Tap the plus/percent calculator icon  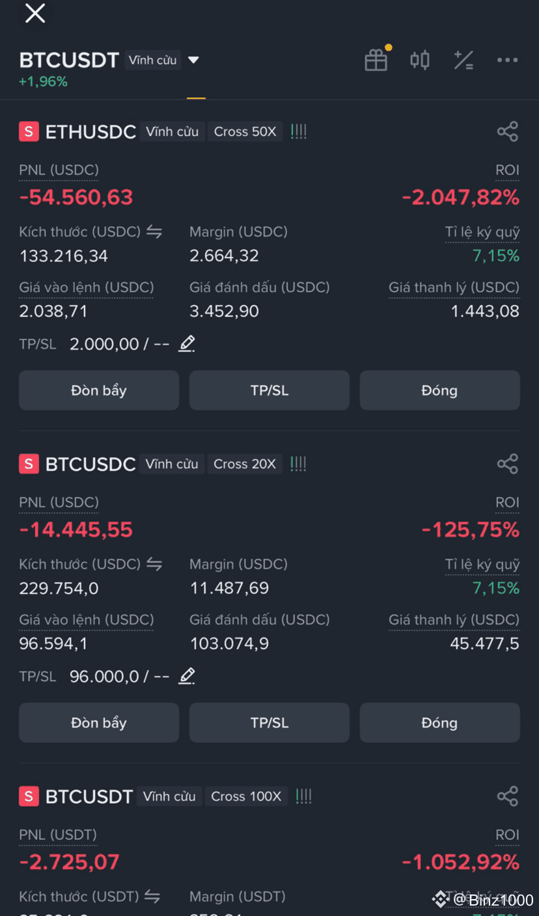[463, 60]
